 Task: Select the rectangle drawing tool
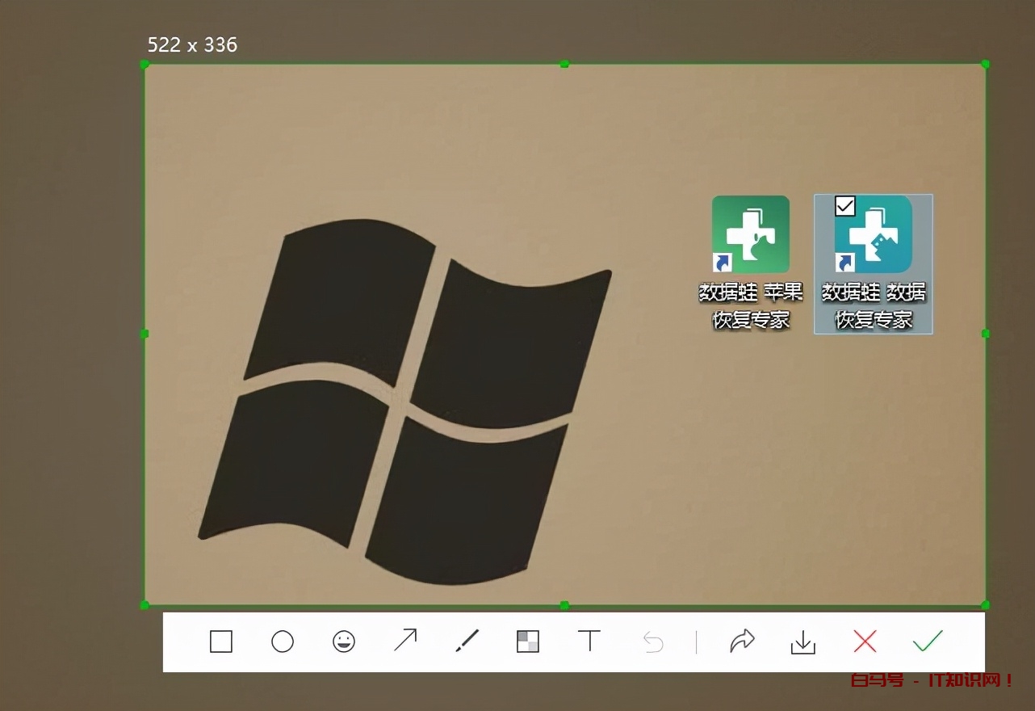pos(220,642)
